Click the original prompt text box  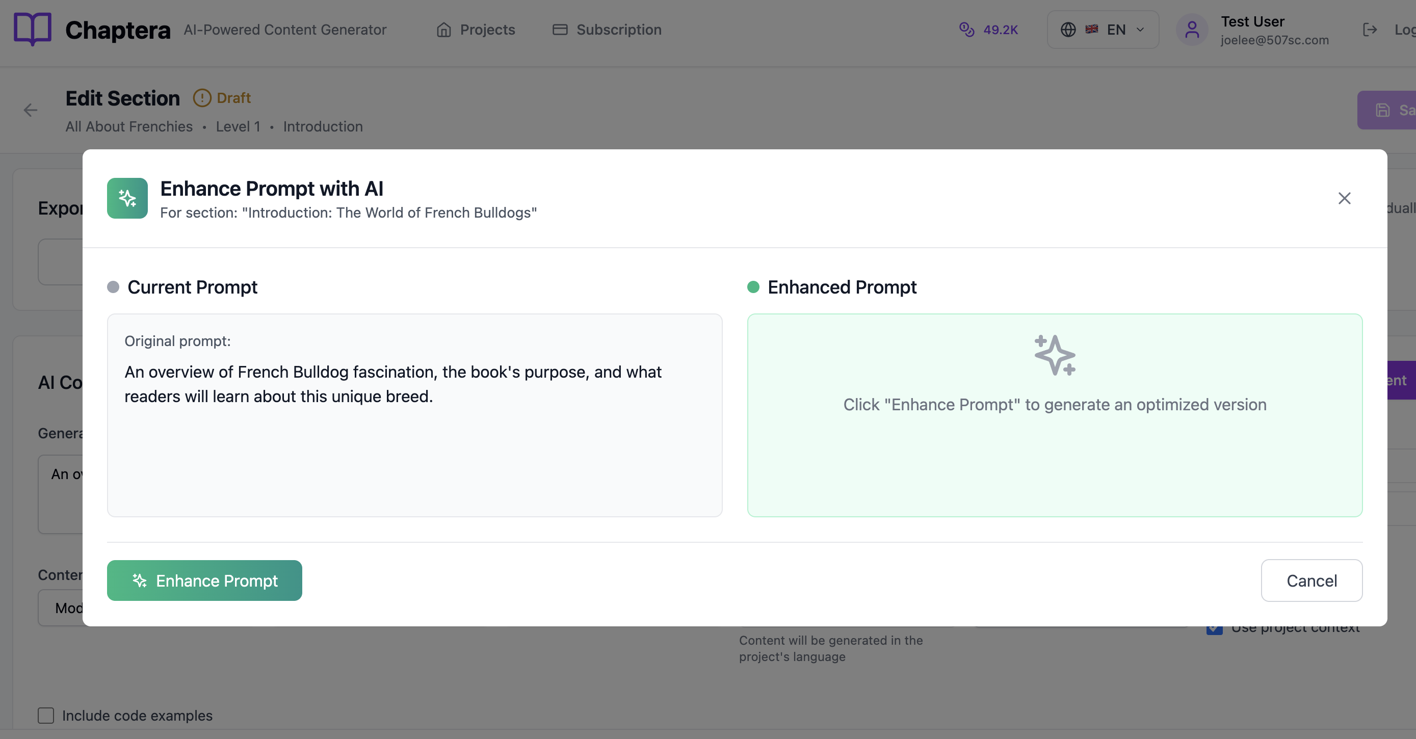[414, 415]
